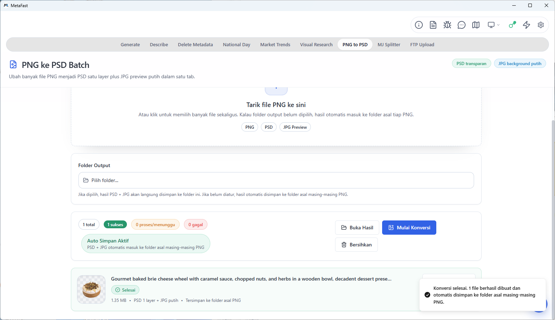Click the trash icon on Bersihkan
Viewport: 555px width, 320px height.
click(344, 245)
